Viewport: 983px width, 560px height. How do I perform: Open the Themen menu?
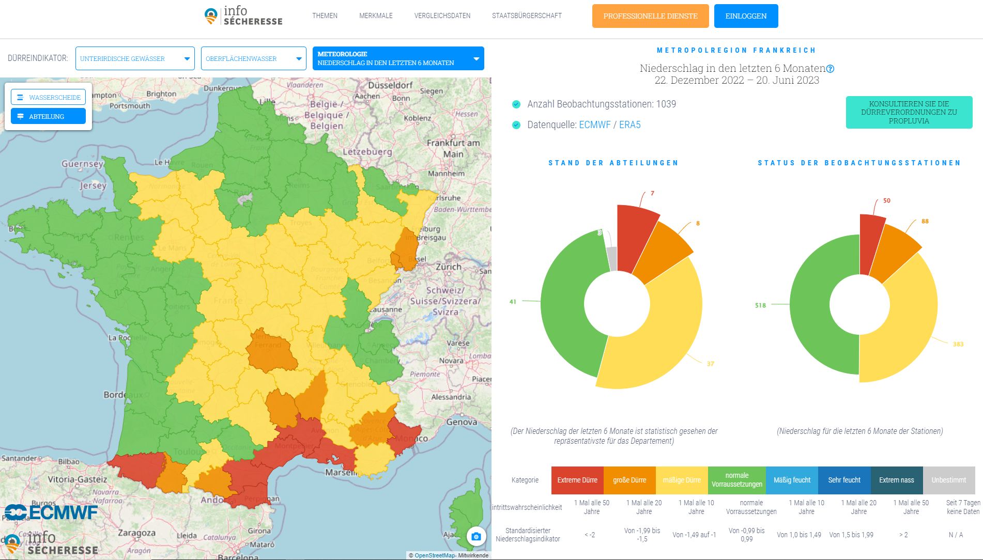pyautogui.click(x=325, y=16)
